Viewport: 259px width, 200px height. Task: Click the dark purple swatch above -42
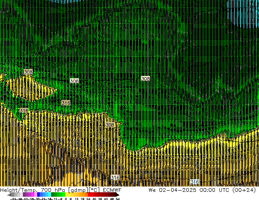[24, 195]
